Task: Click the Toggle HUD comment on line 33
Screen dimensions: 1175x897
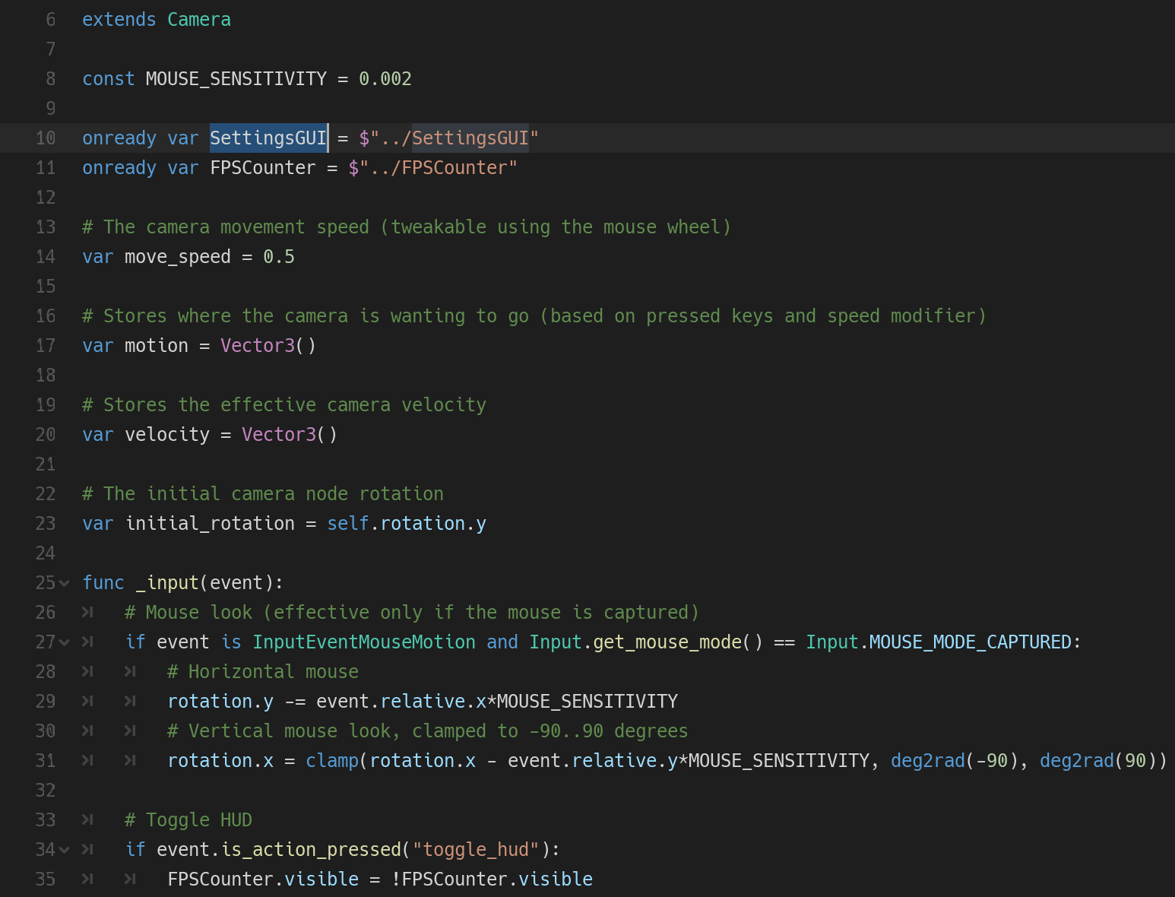Action: coord(188,820)
